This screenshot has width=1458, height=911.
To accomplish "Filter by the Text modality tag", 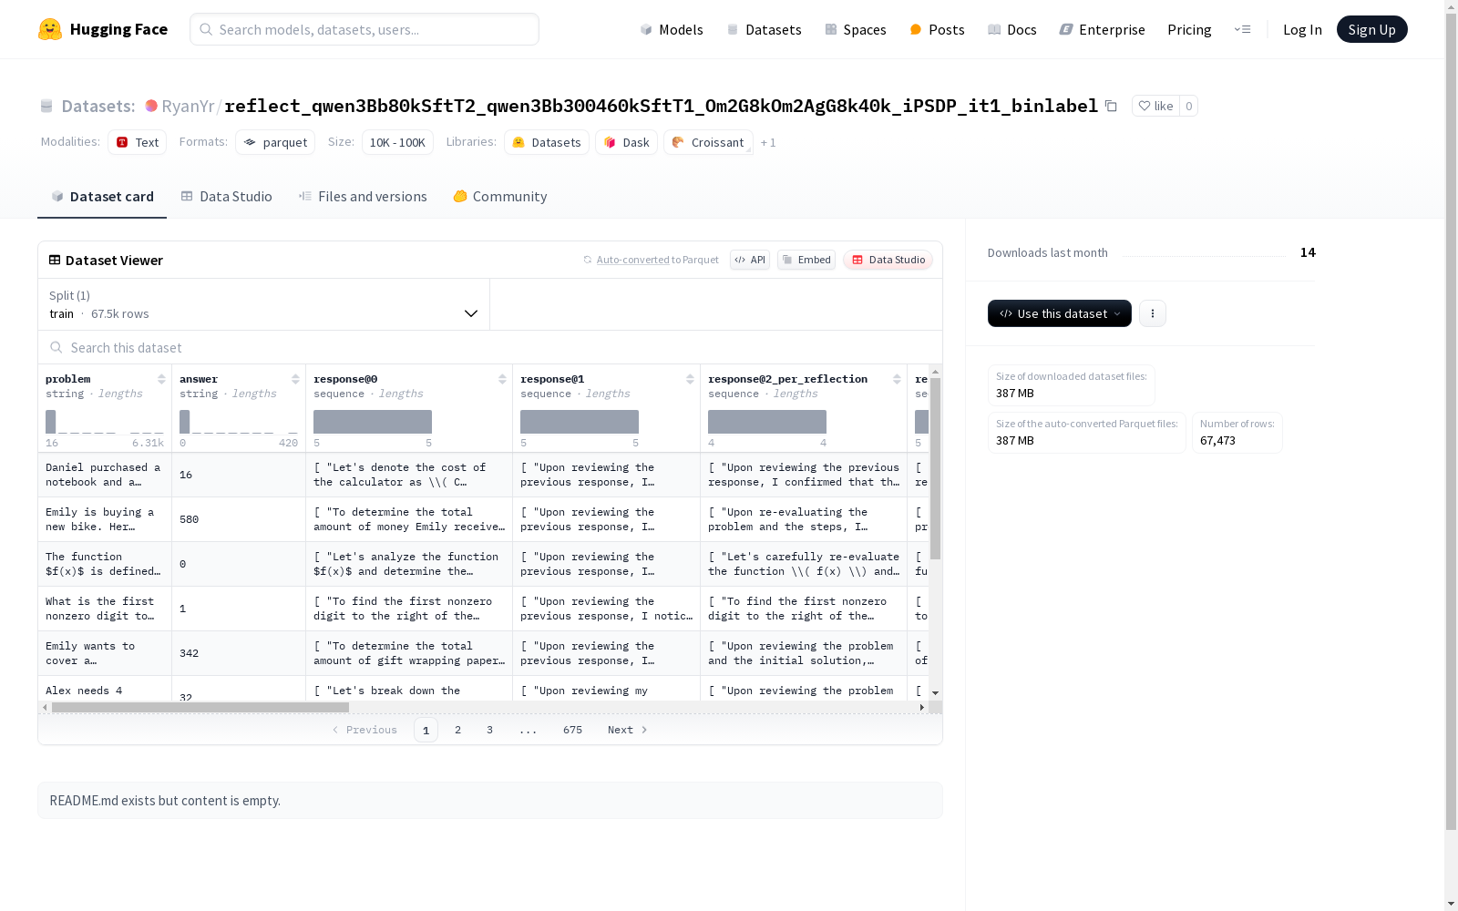I will (138, 142).
